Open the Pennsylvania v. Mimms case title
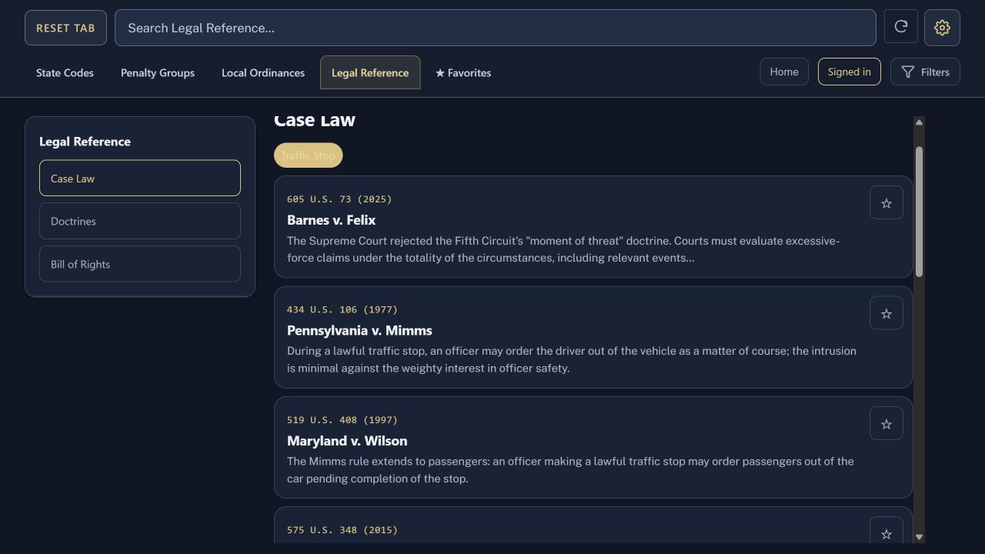This screenshot has height=554, width=985. (359, 330)
